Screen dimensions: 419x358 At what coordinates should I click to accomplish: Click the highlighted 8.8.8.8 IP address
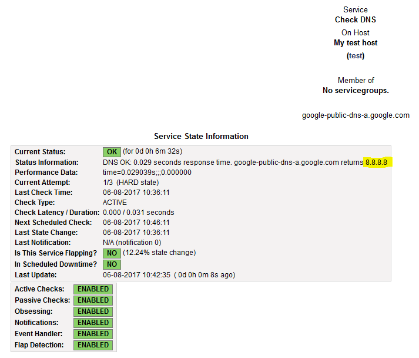pyautogui.click(x=377, y=162)
